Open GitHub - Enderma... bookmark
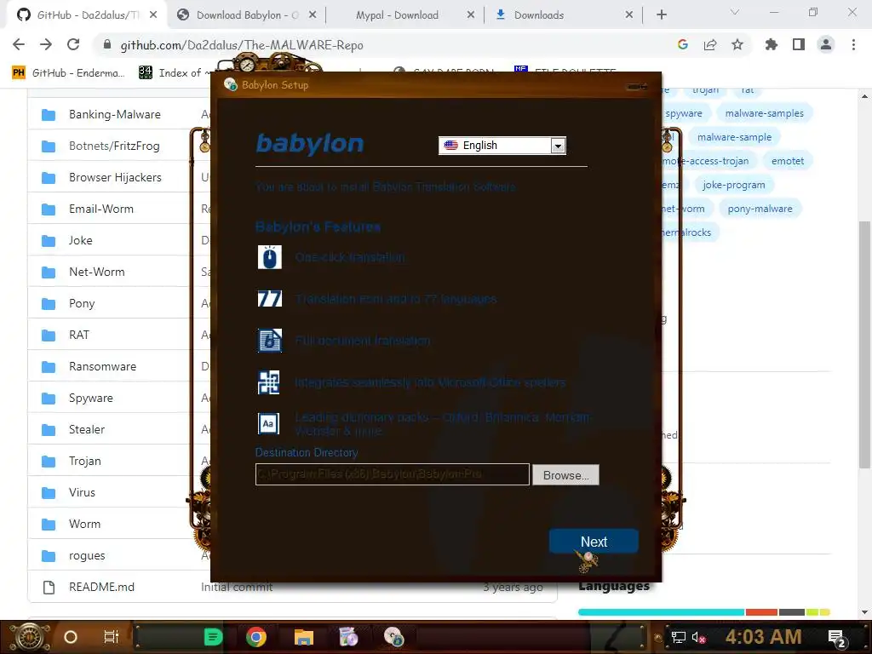 point(68,73)
